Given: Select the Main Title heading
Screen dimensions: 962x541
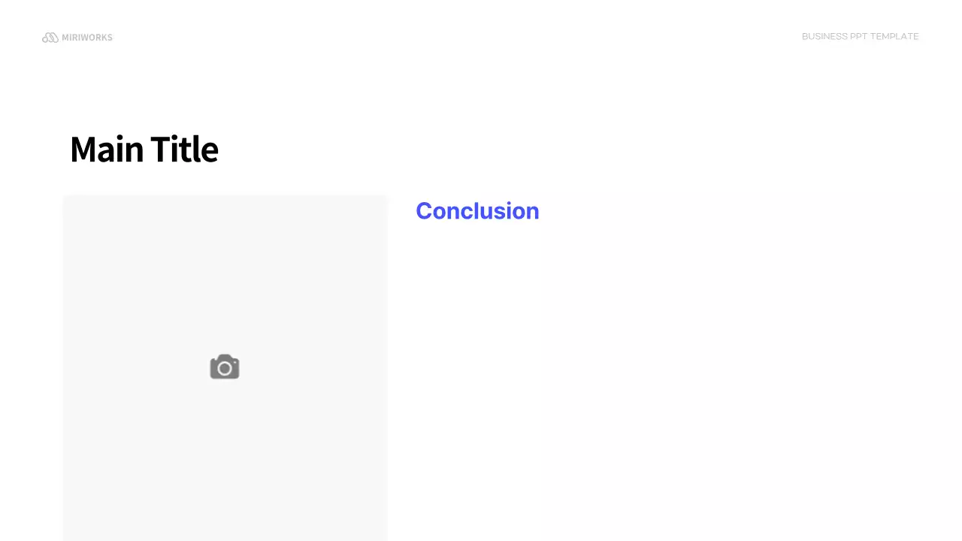Looking at the screenshot, I should [144, 149].
